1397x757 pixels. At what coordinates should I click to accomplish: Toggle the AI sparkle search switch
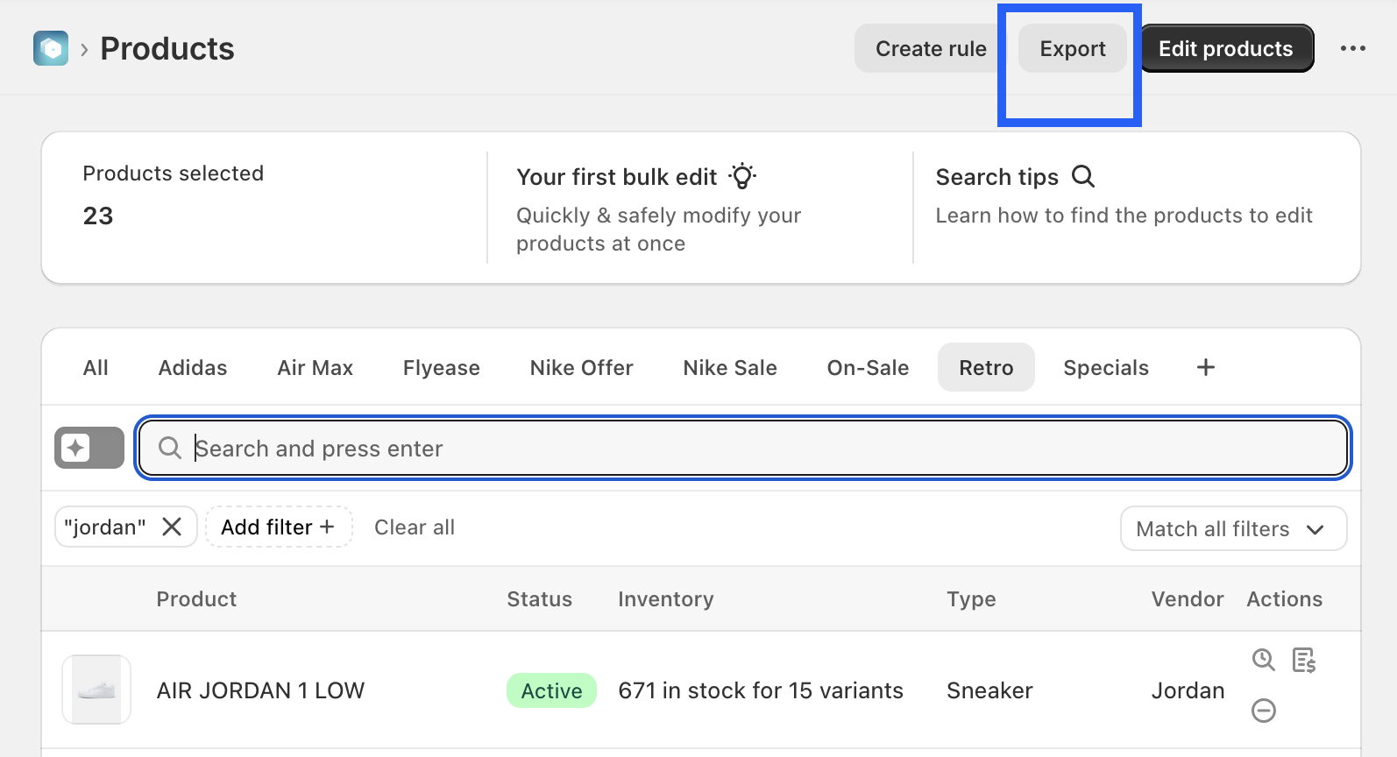[89, 448]
